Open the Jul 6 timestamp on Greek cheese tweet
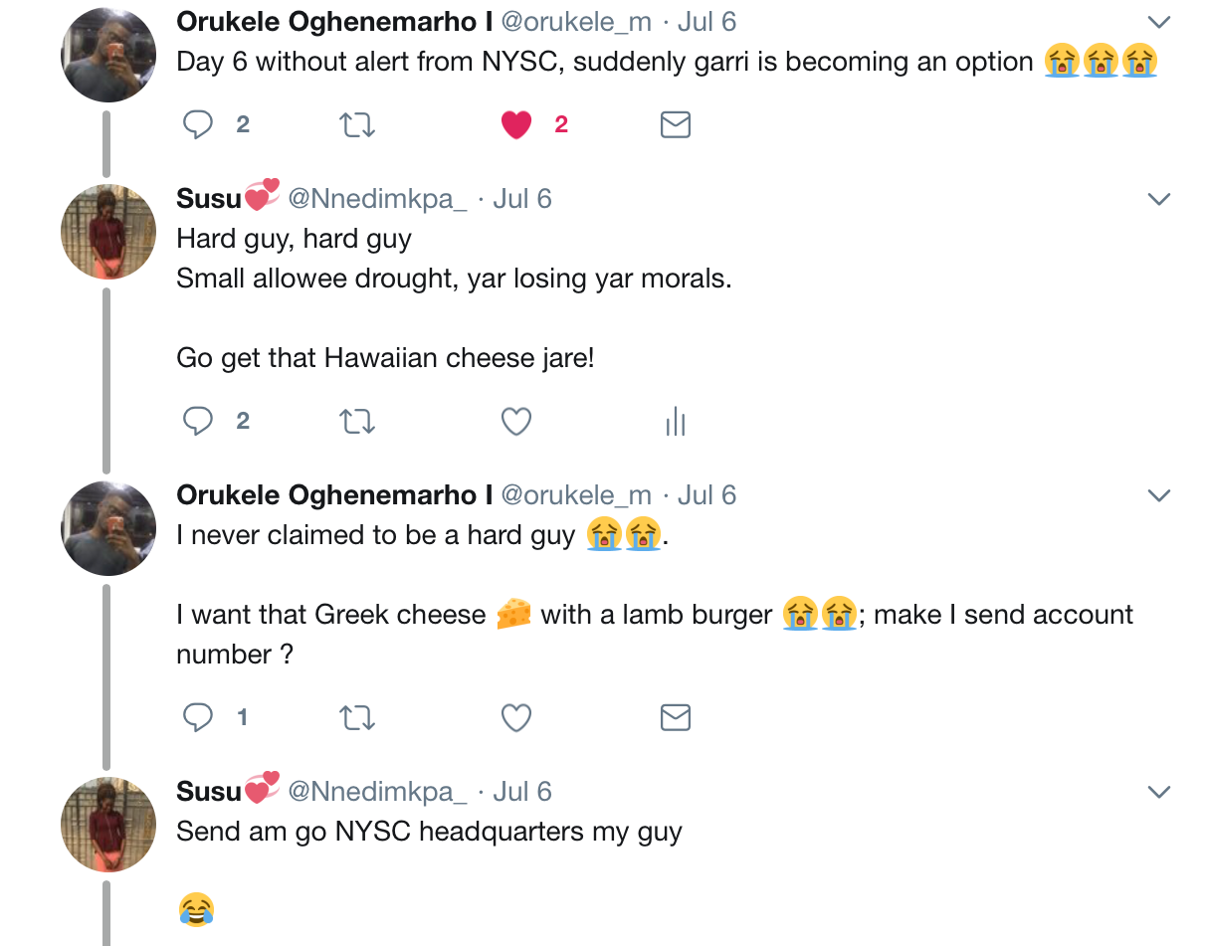The height and width of the screenshot is (946, 1206). (x=706, y=495)
